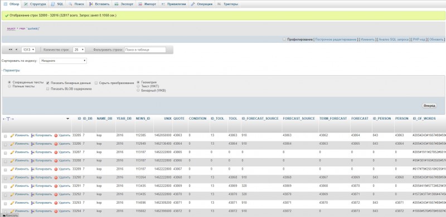Switch to the Привилегии tab

[x=173, y=4]
